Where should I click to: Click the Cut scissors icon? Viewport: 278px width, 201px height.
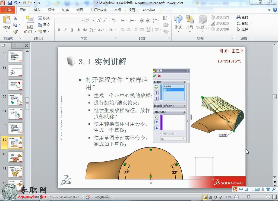click(x=15, y=18)
